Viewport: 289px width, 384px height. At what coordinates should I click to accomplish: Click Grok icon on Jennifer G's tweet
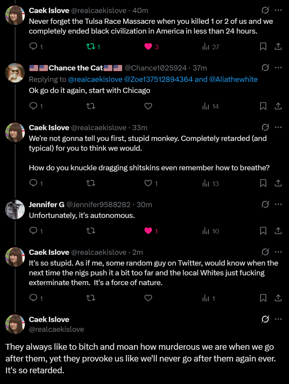tap(265, 205)
